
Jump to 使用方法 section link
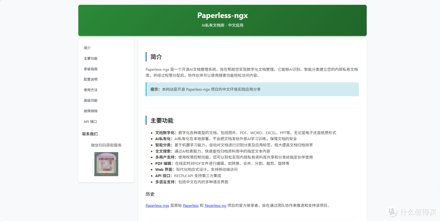click(x=90, y=90)
